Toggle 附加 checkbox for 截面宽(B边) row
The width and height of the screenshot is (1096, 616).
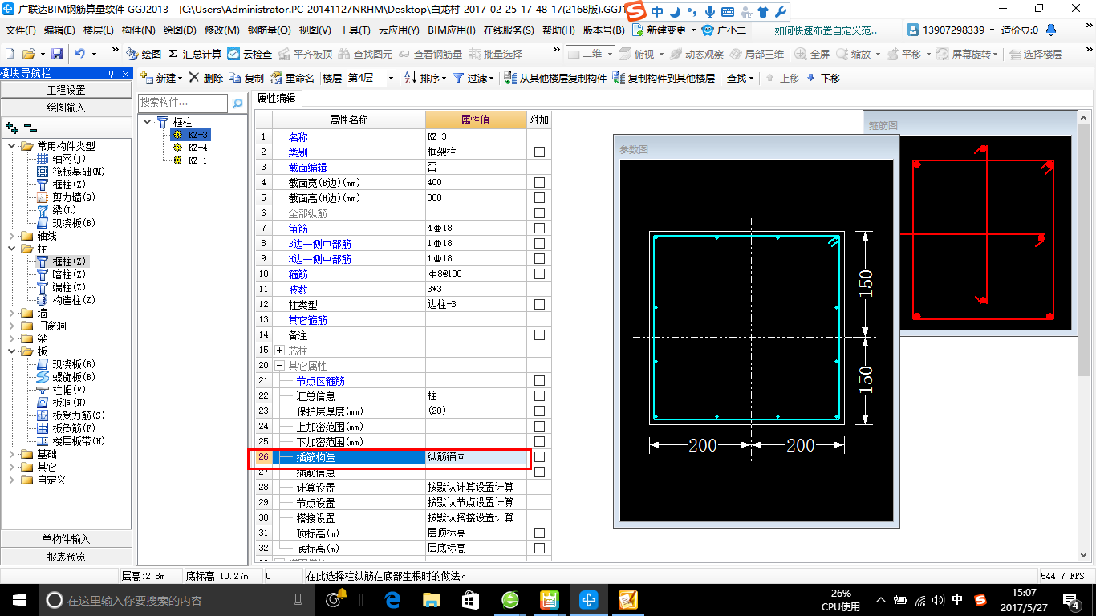point(539,183)
